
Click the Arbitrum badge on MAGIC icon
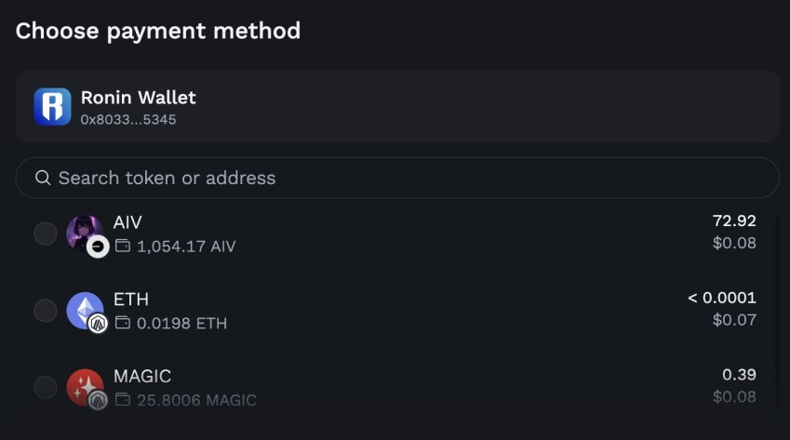pyautogui.click(x=98, y=401)
